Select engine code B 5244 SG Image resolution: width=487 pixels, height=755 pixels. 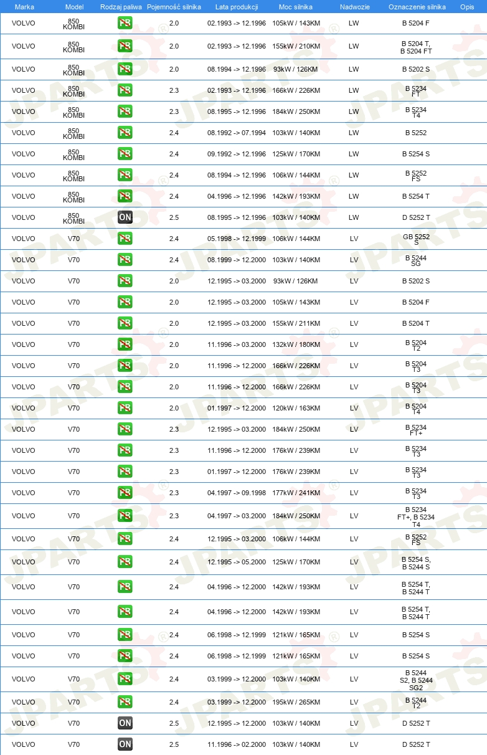pyautogui.click(x=416, y=260)
